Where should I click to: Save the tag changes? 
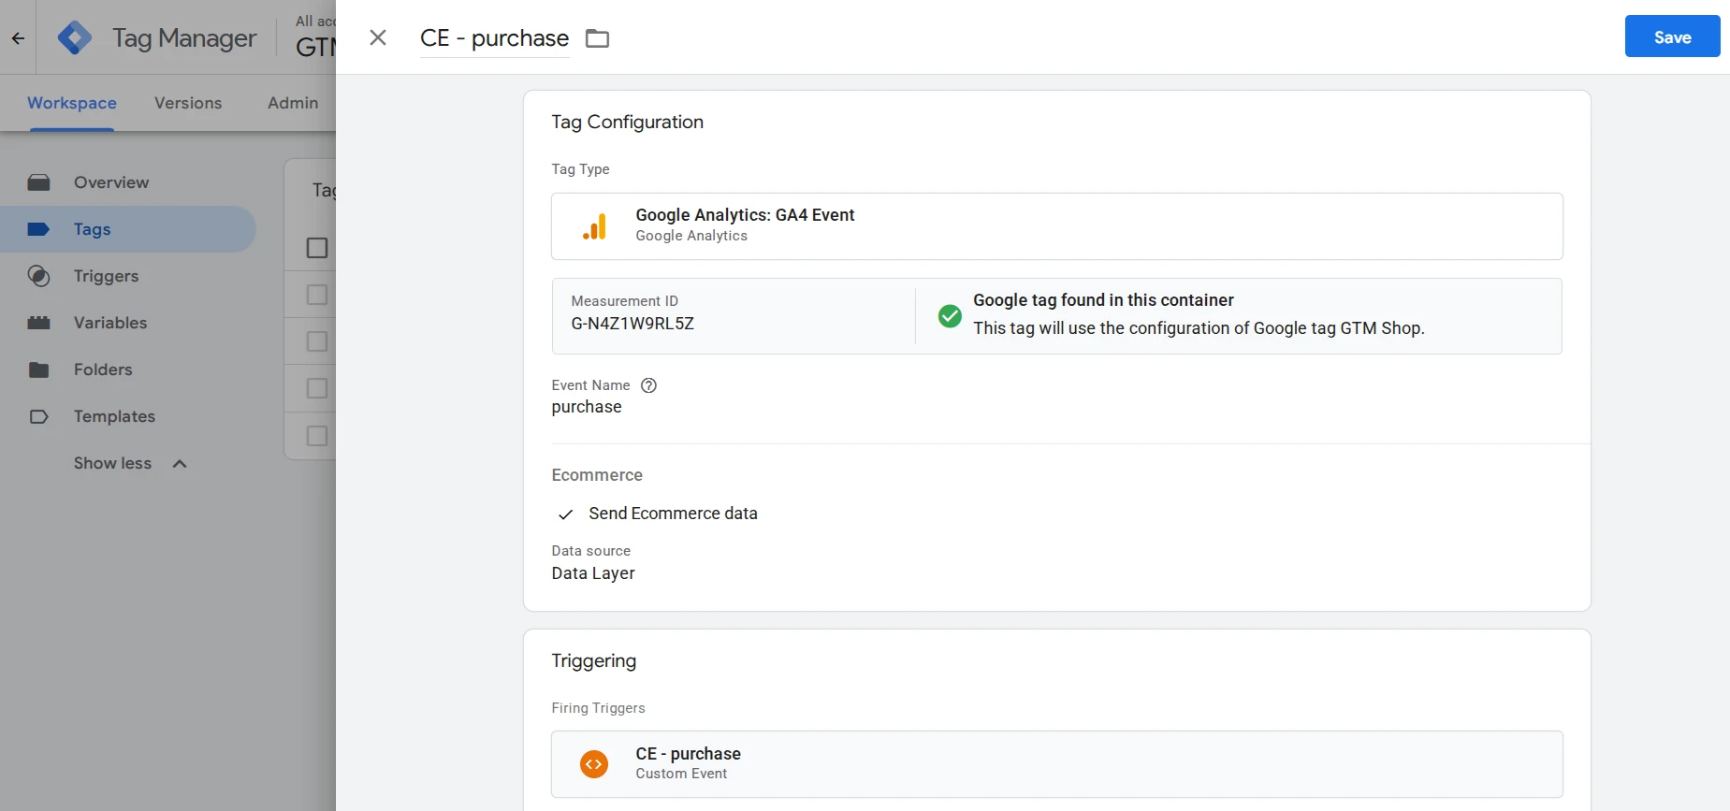(1672, 36)
